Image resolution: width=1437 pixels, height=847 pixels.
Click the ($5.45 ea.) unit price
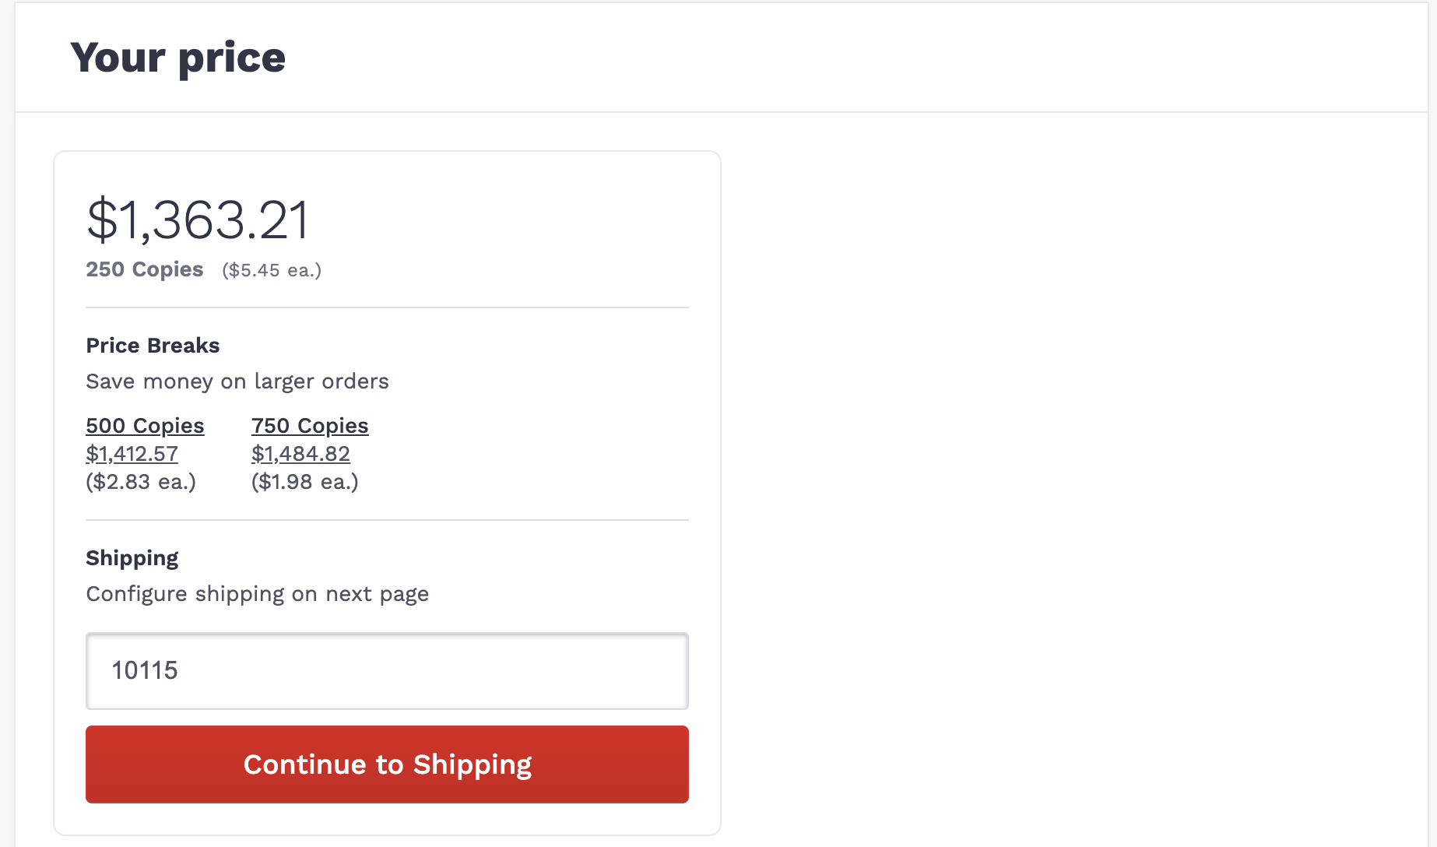click(272, 270)
